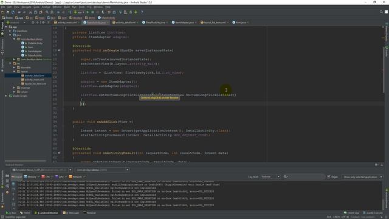Click the Cut scissors toolbar icon
The image size is (389, 219).
[x=30, y=12]
